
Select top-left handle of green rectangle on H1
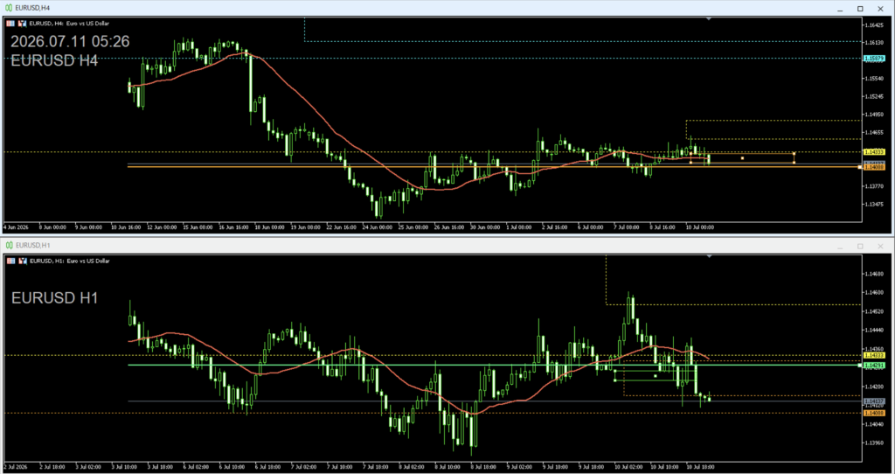click(614, 371)
